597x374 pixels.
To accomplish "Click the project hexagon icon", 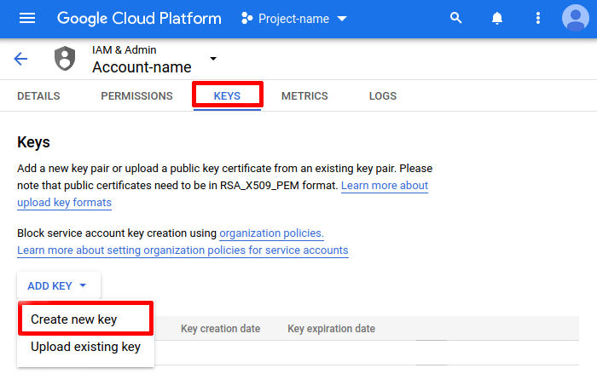I will point(247,18).
